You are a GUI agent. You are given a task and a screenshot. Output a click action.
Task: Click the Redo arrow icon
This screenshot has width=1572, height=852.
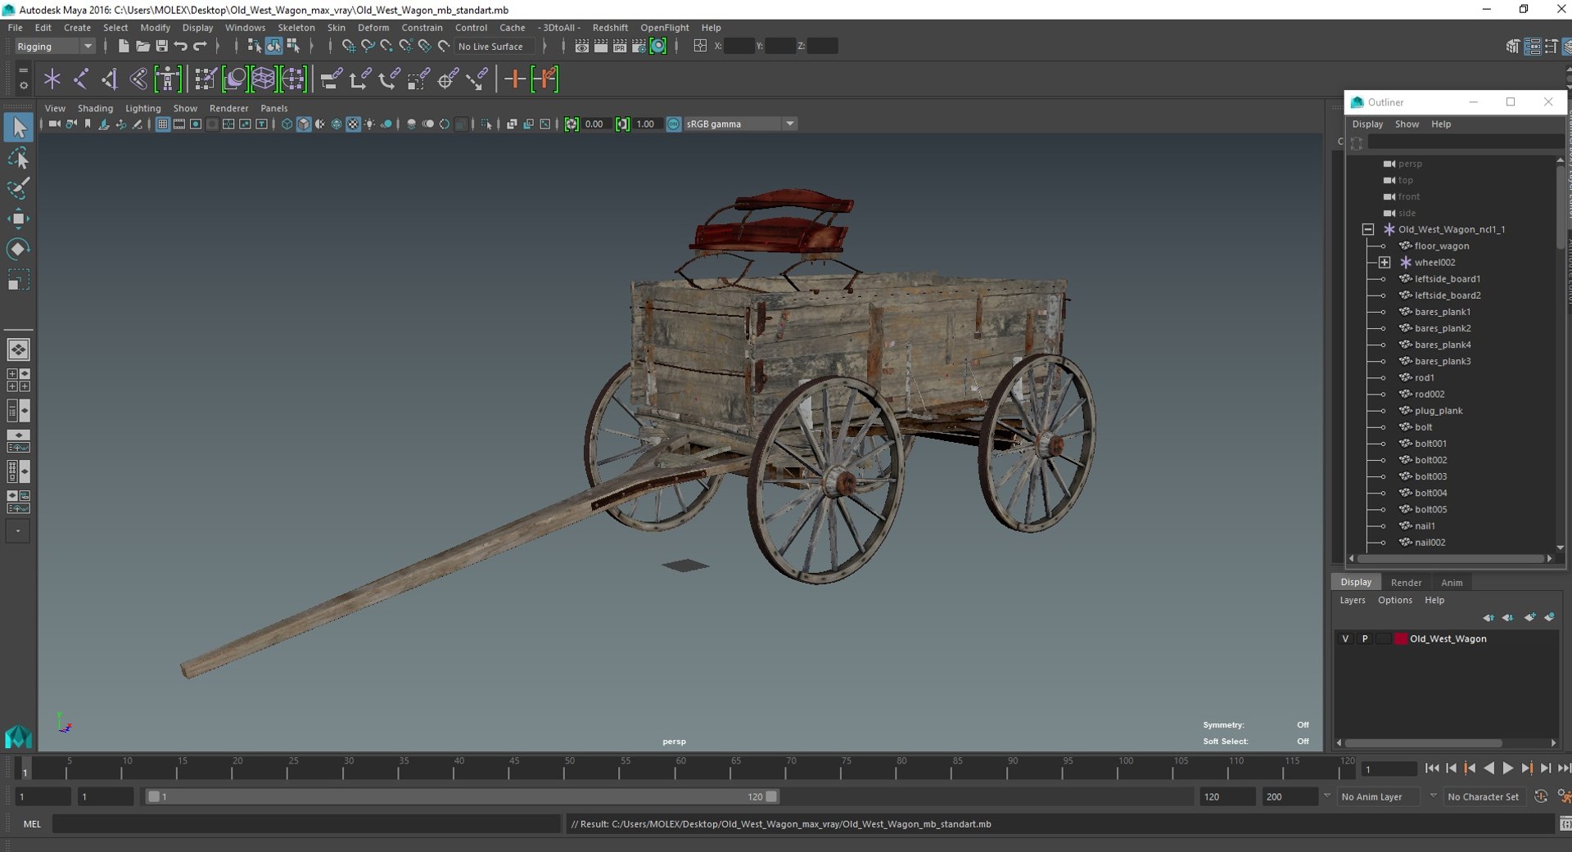tap(201, 47)
